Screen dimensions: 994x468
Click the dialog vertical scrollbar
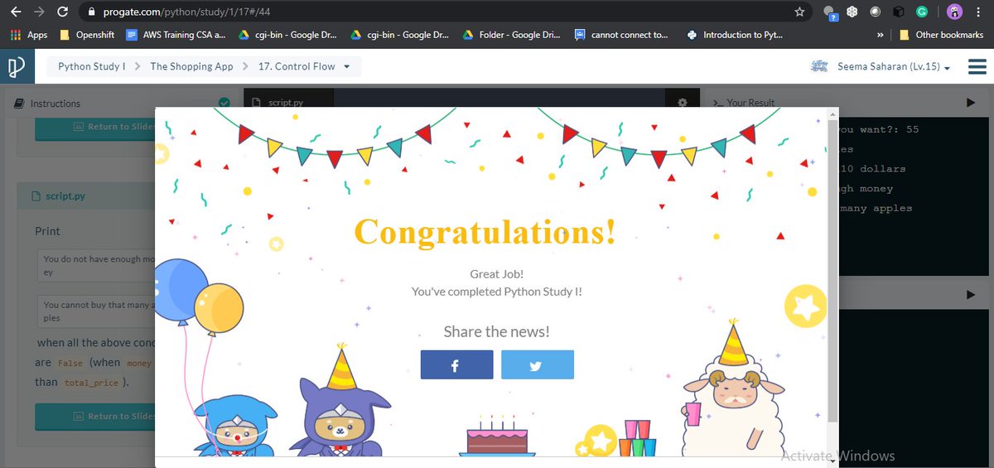(832, 270)
